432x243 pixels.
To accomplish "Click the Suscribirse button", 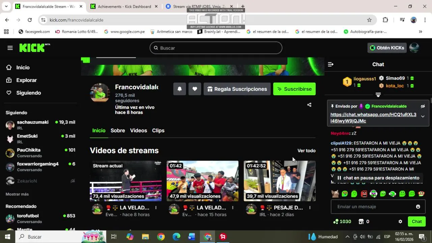I will pyautogui.click(x=294, y=89).
